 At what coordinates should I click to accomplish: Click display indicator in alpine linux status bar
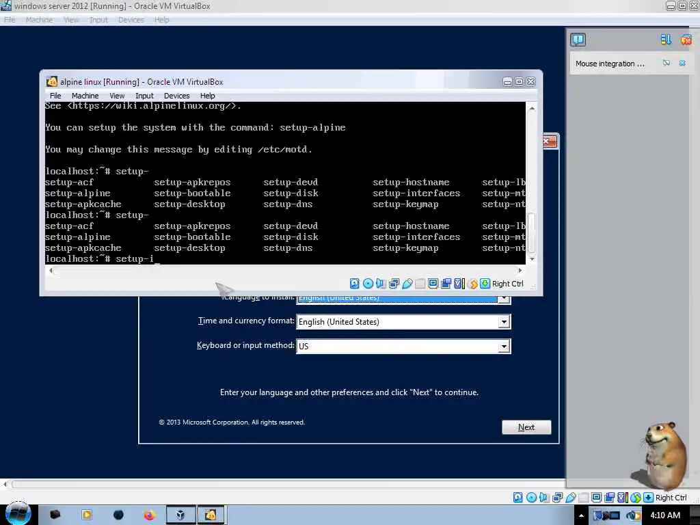point(433,284)
